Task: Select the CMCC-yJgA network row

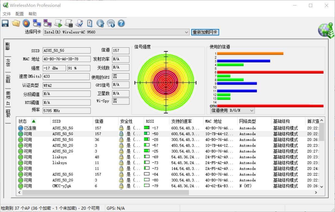Action: (x=168, y=186)
